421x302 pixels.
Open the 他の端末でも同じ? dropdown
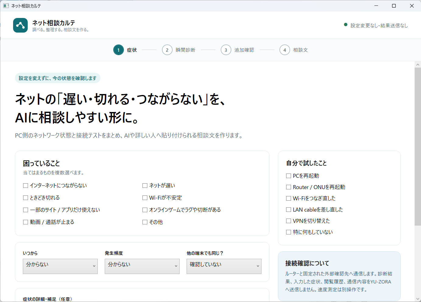point(224,266)
